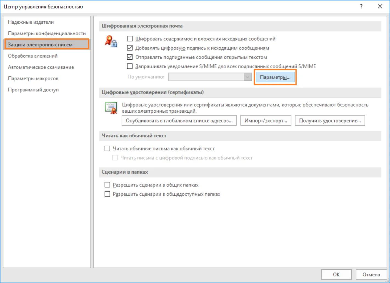Select 'Обработка вложений' in the sidebar
Viewport: 390px width, 283px height.
click(x=33, y=56)
